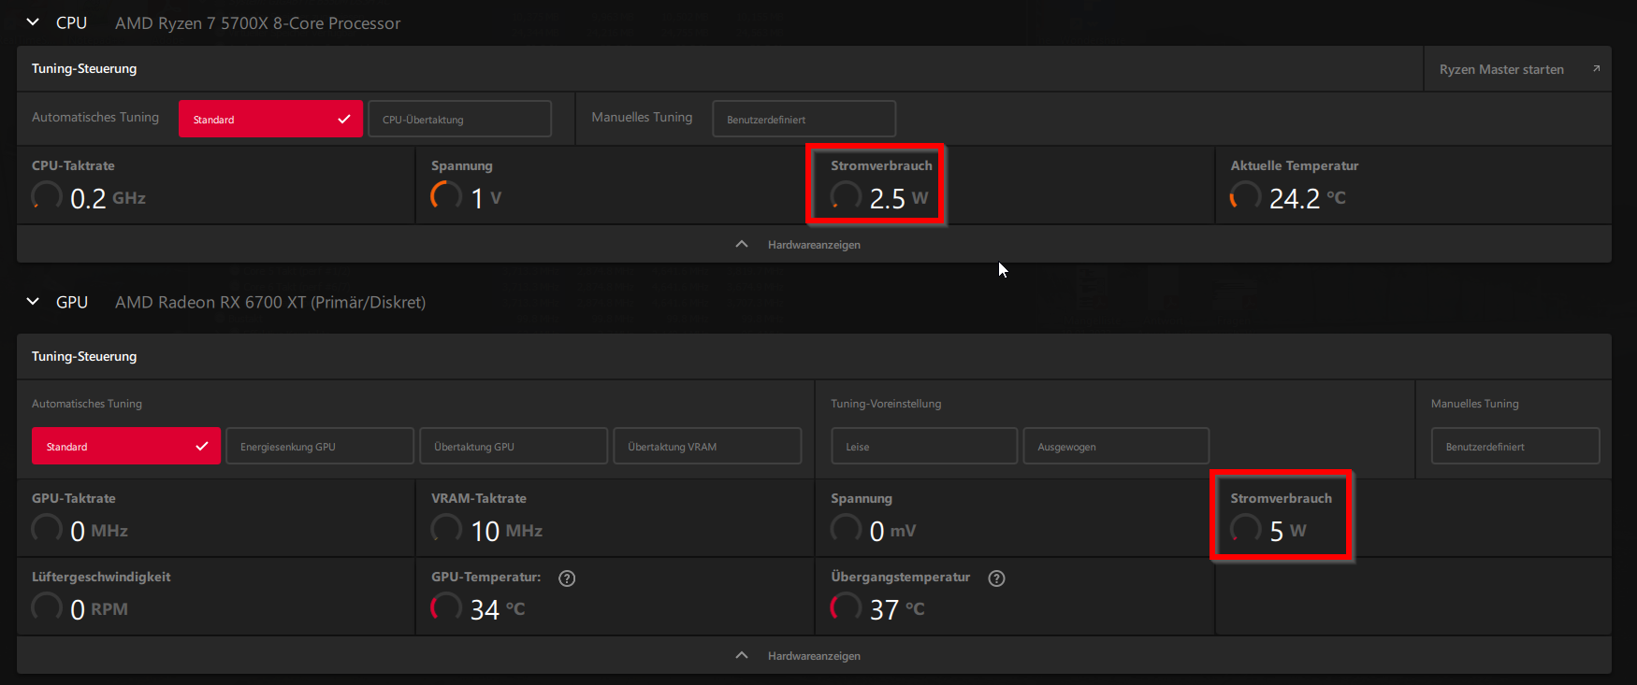Screen dimensions: 1637x685
Task: Click the CPU Spannung gauge icon
Action: (446, 195)
